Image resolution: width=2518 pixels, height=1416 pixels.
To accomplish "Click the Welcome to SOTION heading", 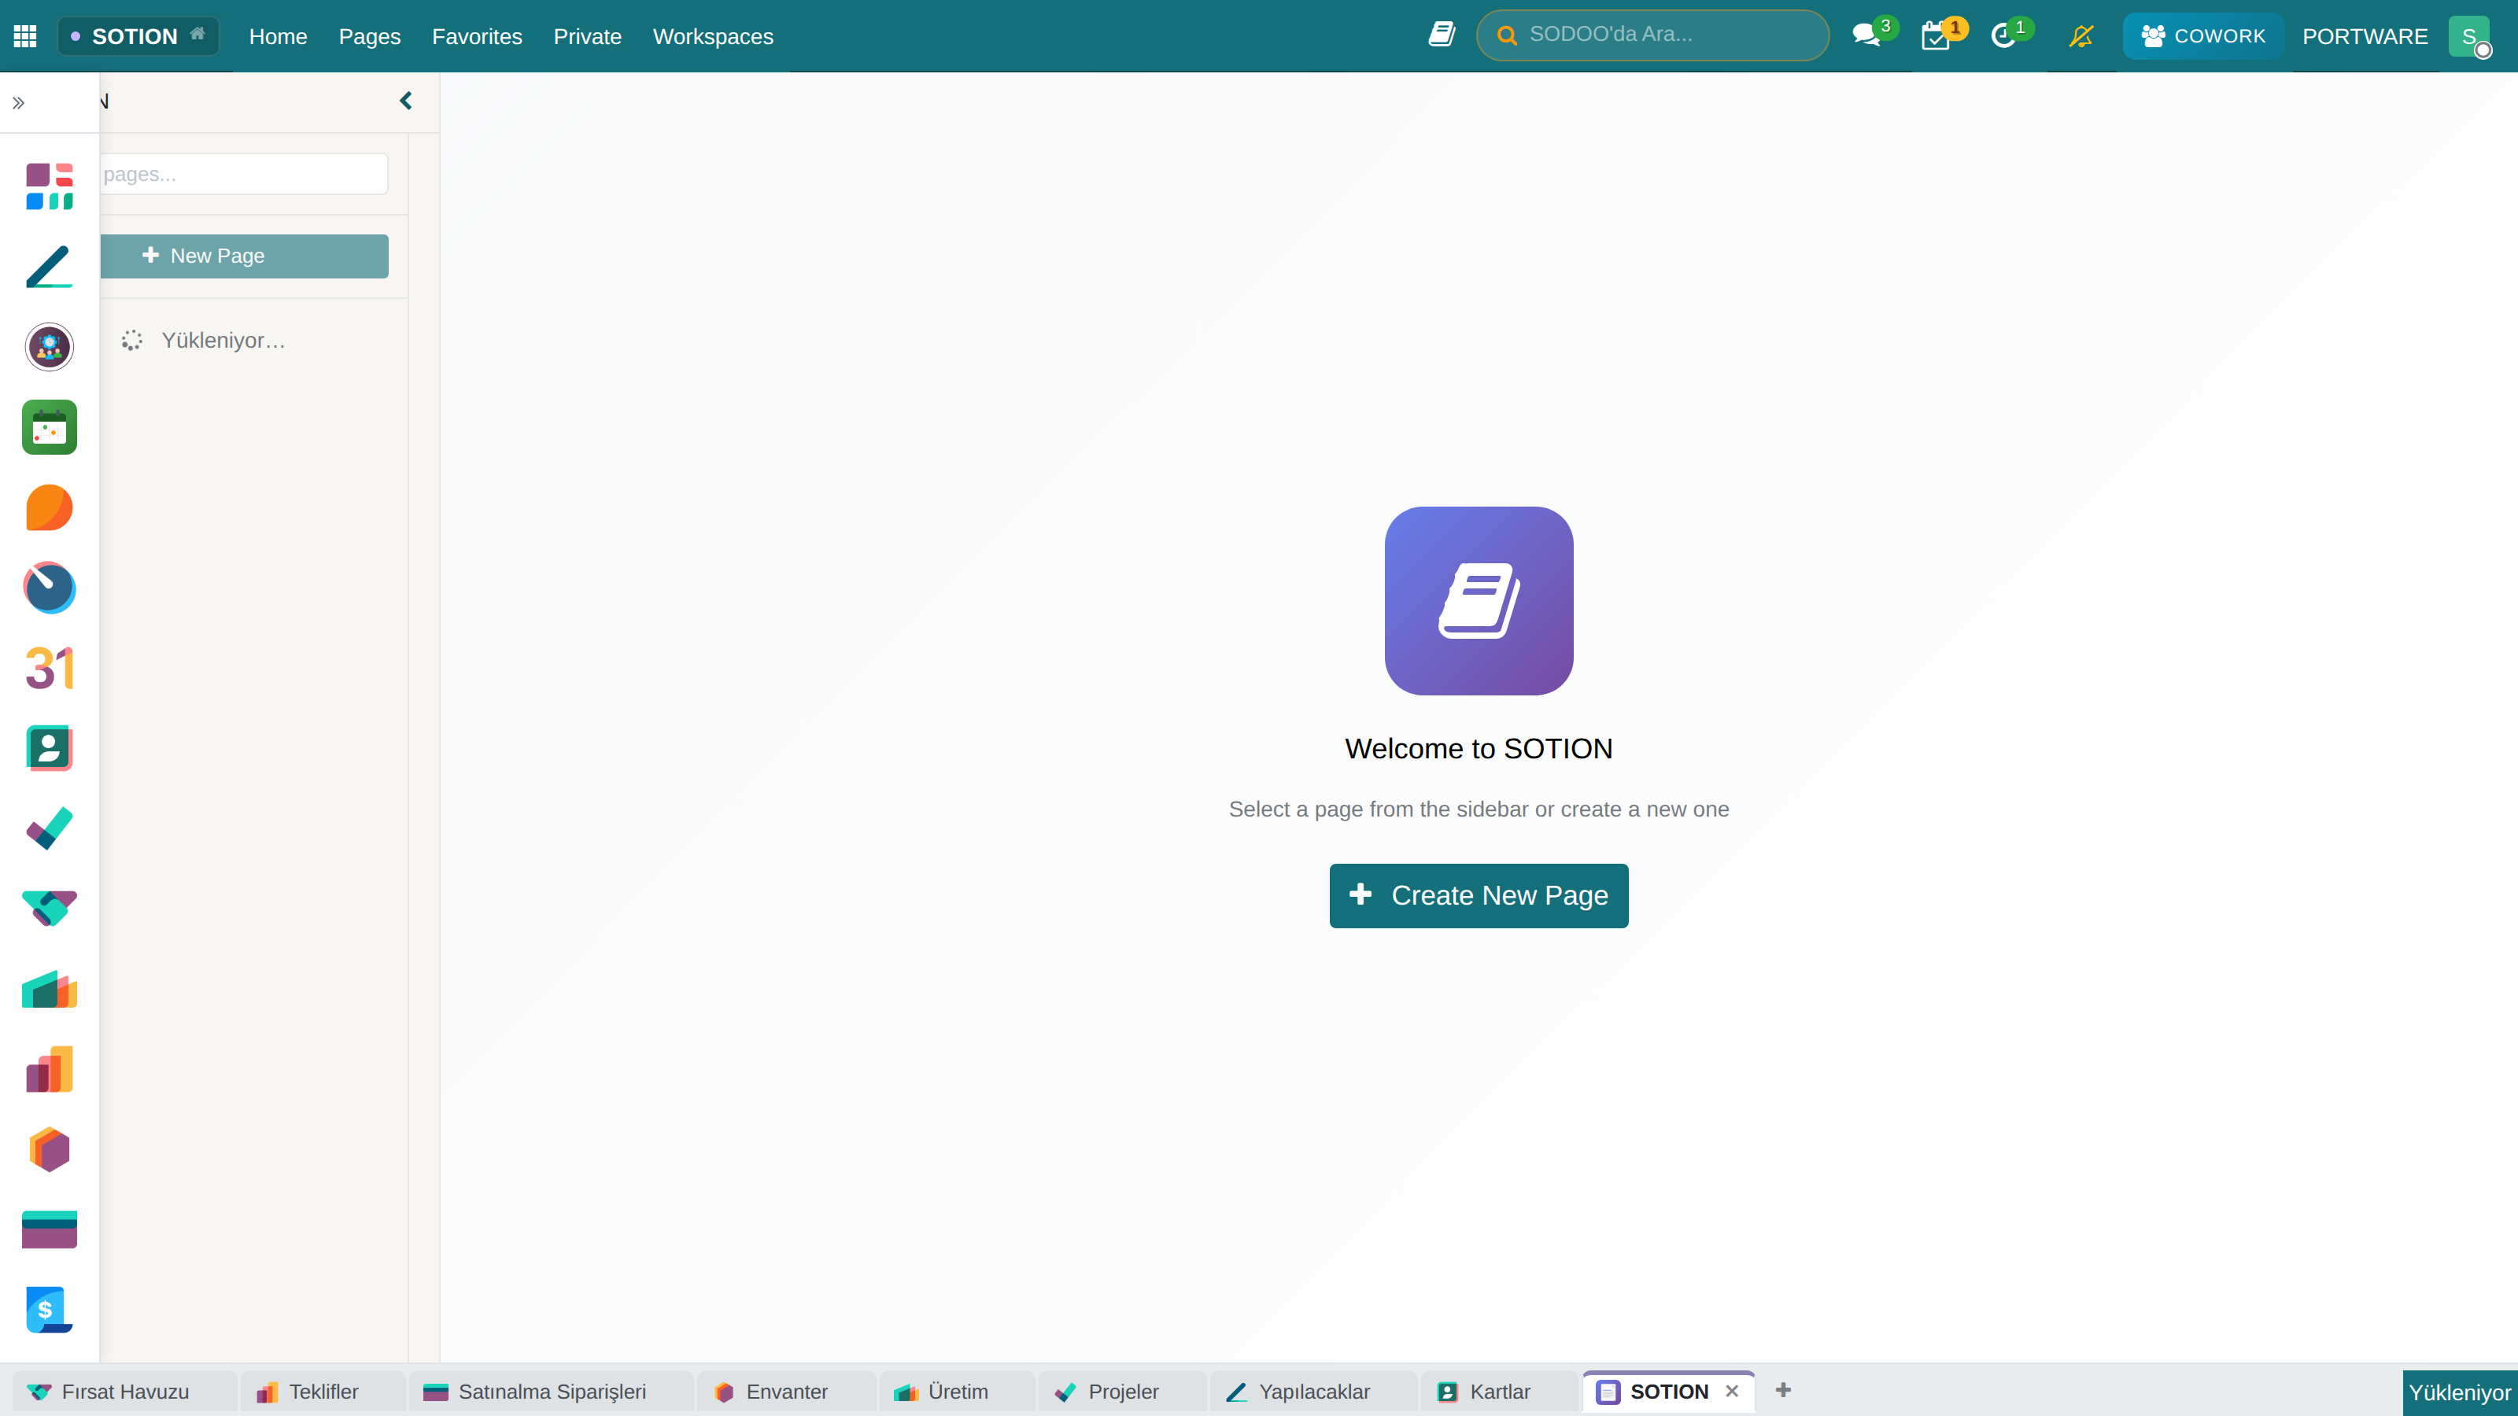I will click(x=1478, y=749).
